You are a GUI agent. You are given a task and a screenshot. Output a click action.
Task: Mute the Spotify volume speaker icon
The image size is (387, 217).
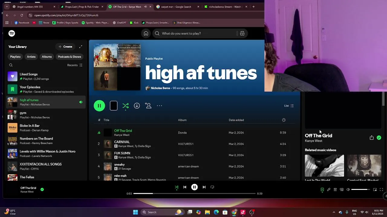[348, 190]
